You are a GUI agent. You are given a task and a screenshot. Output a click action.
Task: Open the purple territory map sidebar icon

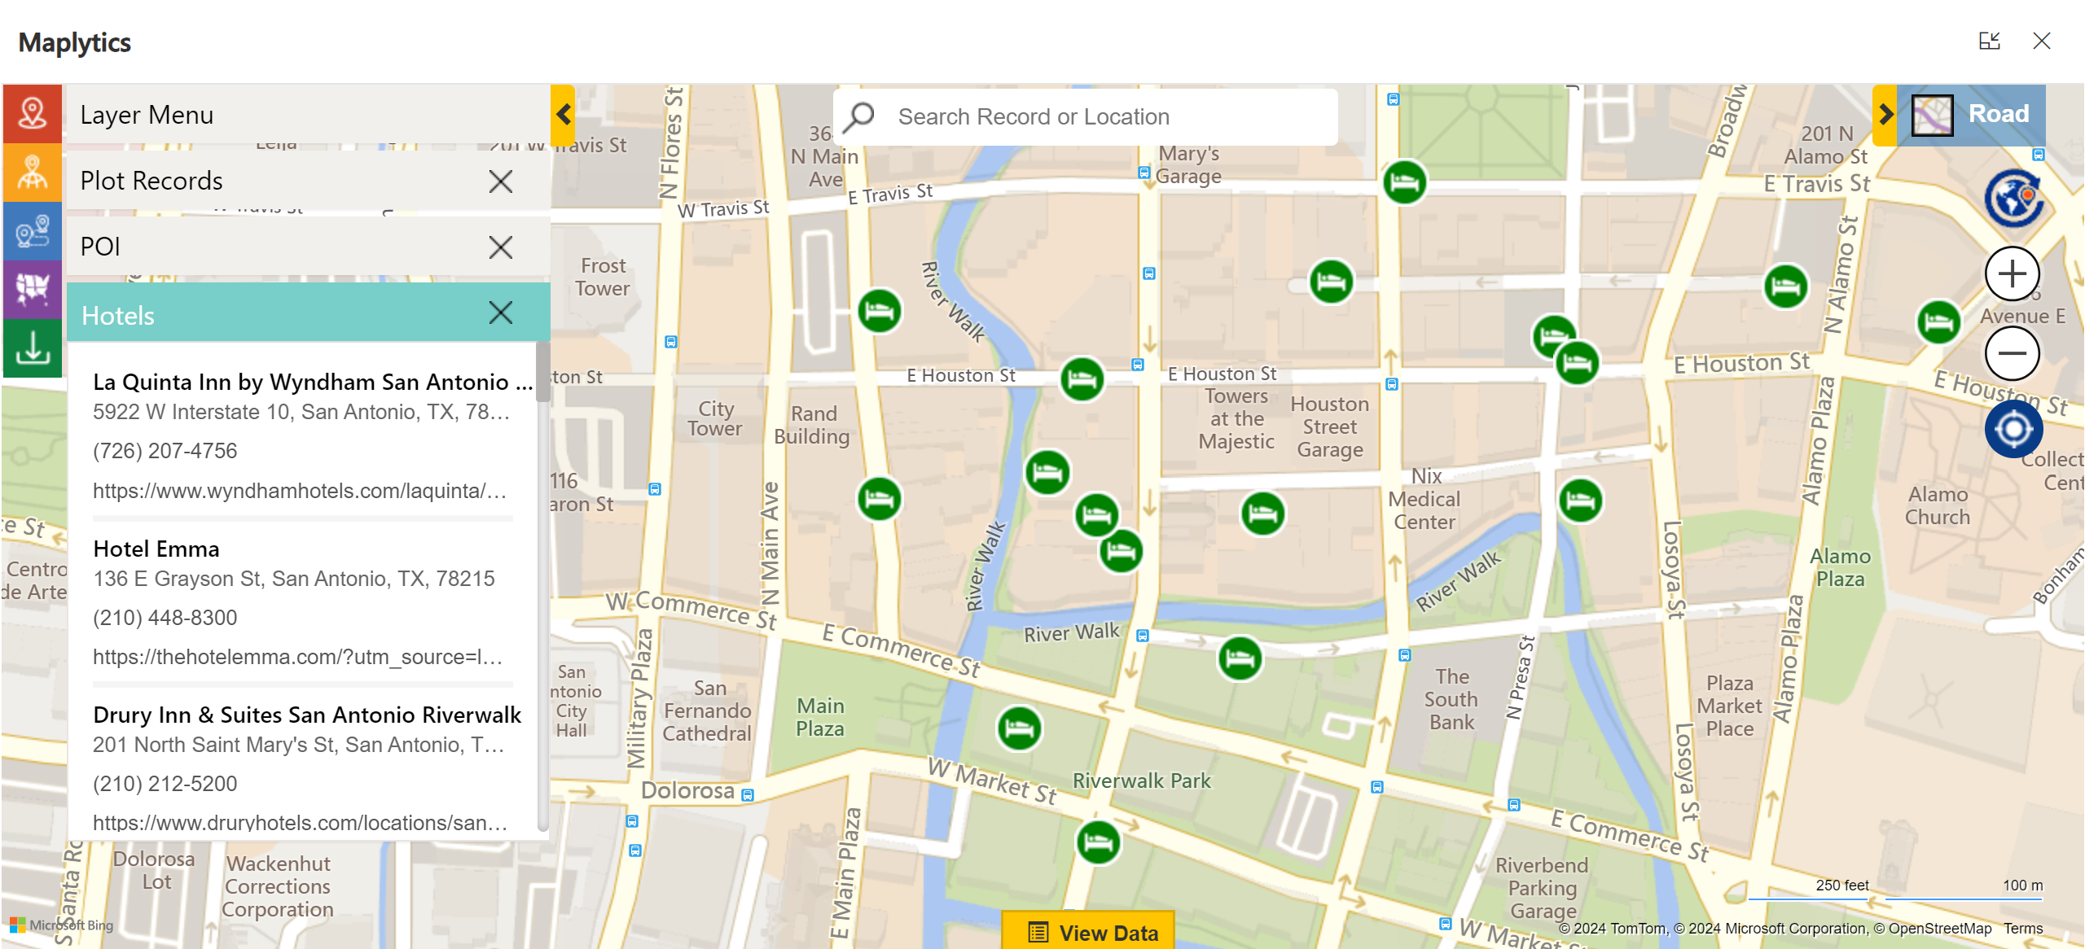[x=32, y=289]
